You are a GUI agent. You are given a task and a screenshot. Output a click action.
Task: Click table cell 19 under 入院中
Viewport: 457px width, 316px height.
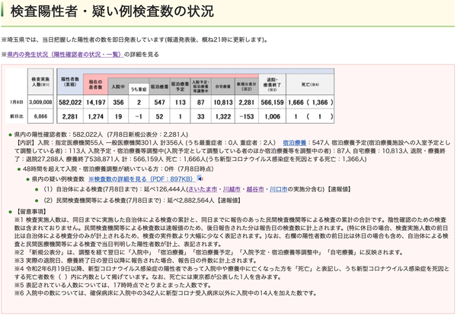[118, 116]
